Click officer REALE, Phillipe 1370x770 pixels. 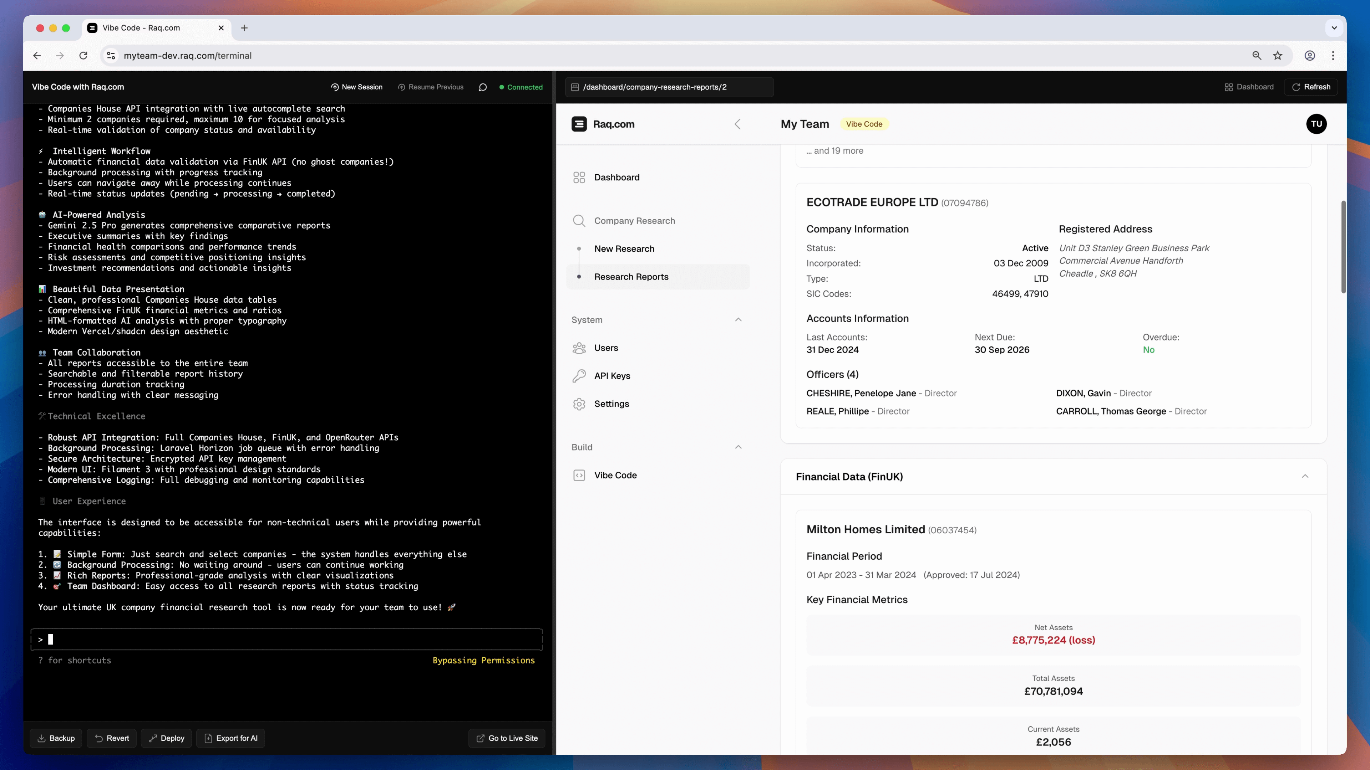coord(837,411)
